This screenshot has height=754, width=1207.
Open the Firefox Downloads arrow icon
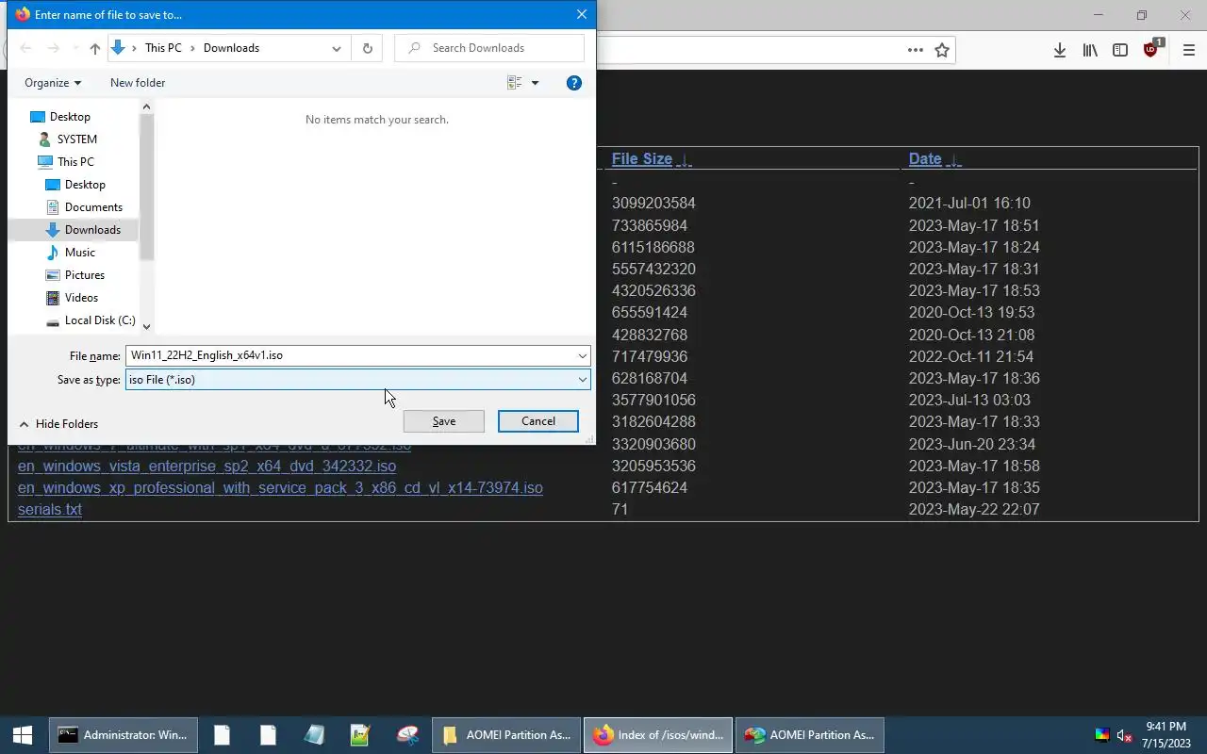[x=1060, y=50]
